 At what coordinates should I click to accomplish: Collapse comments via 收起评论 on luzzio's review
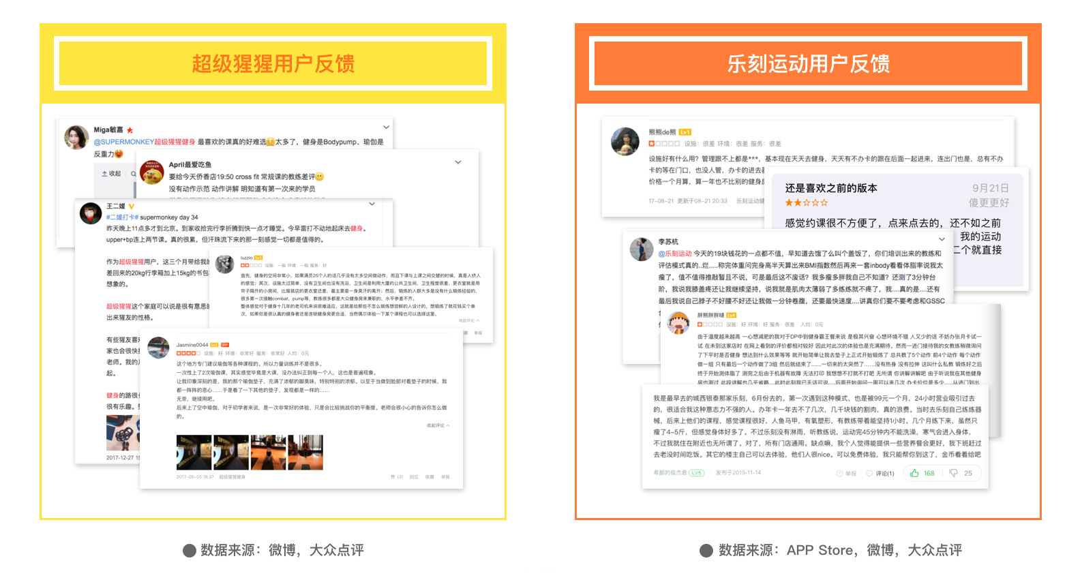point(469,320)
